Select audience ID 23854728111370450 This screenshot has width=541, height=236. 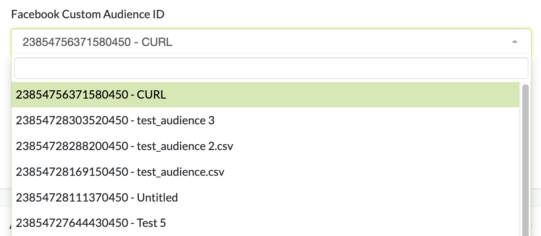click(72, 198)
